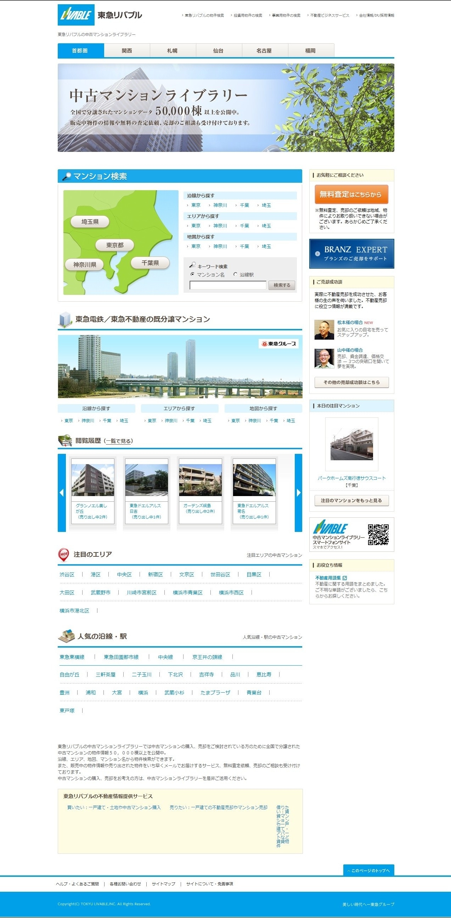Click 松本様の場合 story link
The height and width of the screenshot is (918, 451).
pos(350,323)
